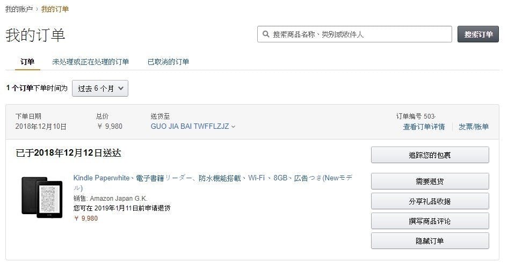Go to 我的账户 breadcrumb link
Image resolution: width=508 pixels, height=270 pixels.
point(19,9)
